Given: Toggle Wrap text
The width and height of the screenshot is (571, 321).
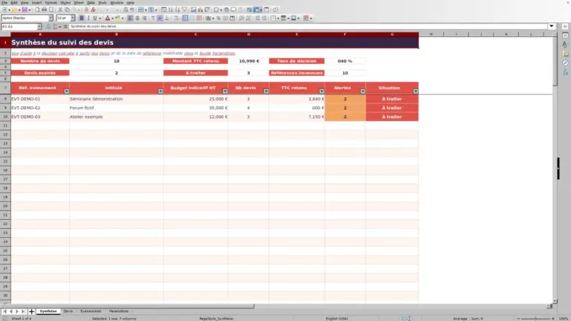Looking at the screenshot, I should pos(176,18).
